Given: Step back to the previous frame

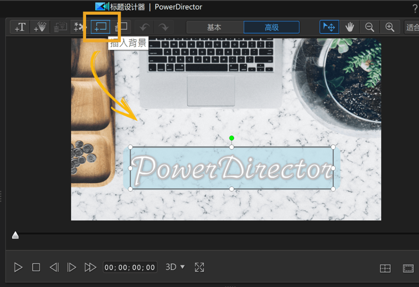Looking at the screenshot, I should [x=54, y=267].
